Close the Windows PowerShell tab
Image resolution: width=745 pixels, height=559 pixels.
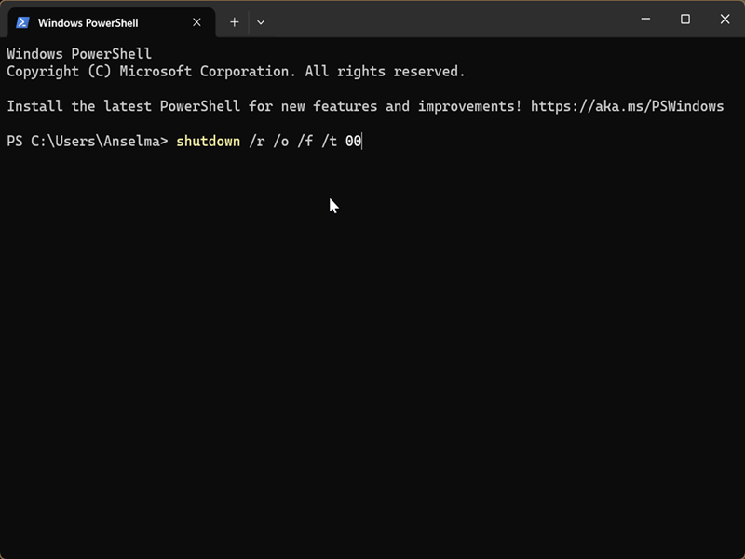click(196, 22)
